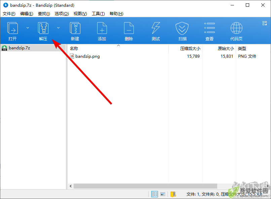Open the 文件(F) menu
271x199 pixels.
pyautogui.click(x=9, y=14)
